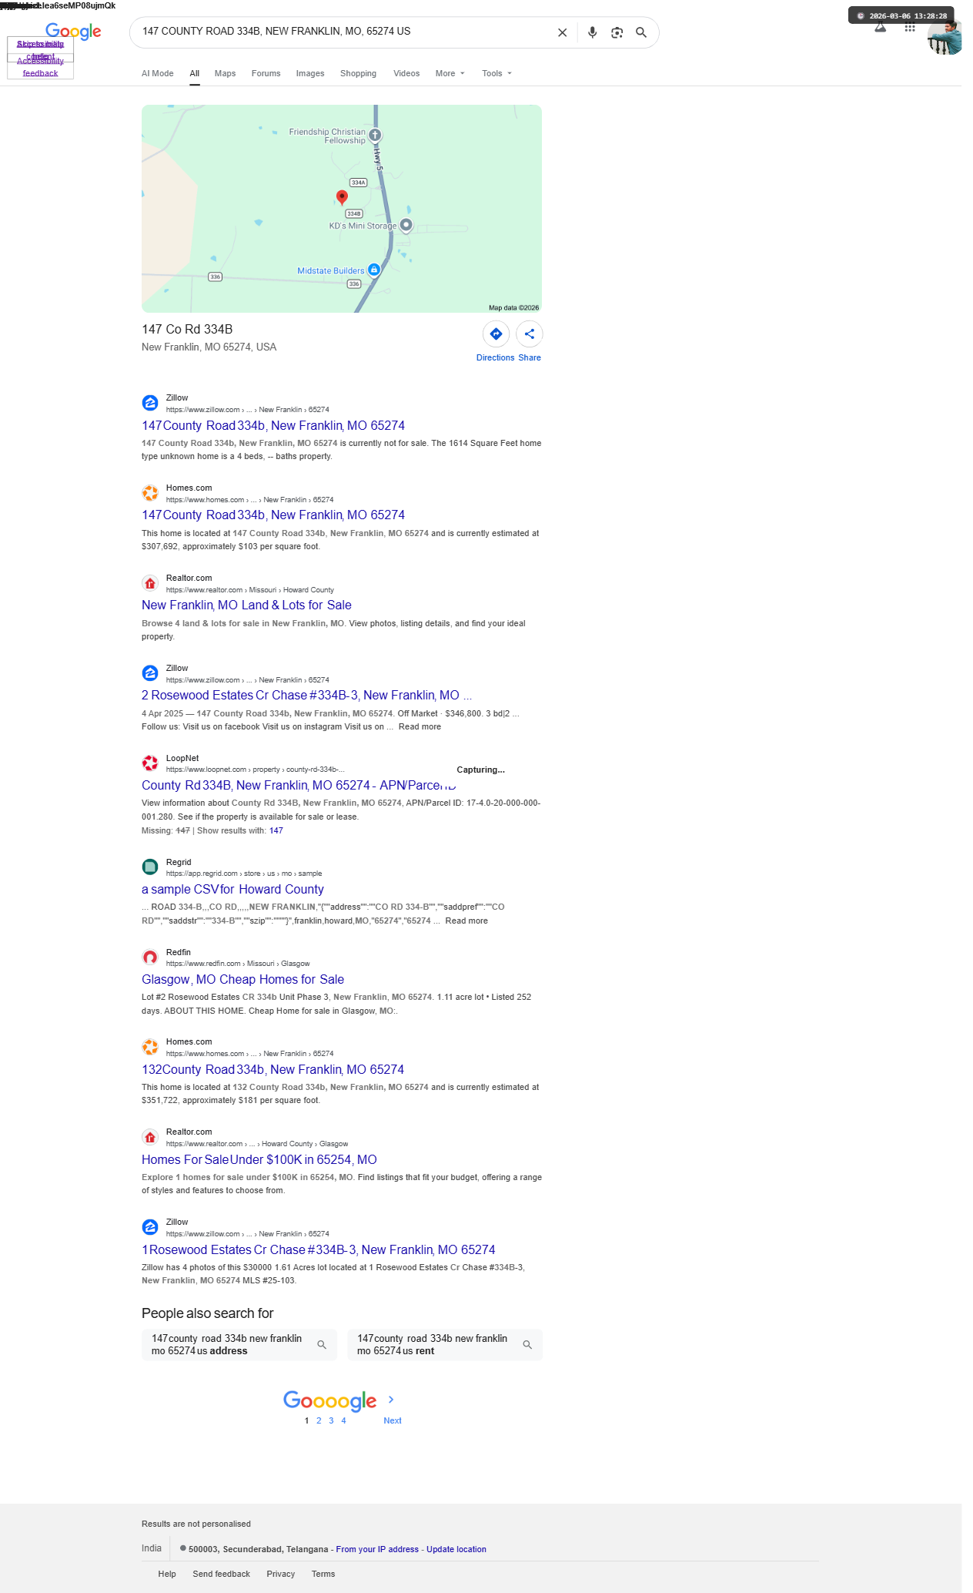Open the Google apps grid icon
Image resolution: width=973 pixels, height=1593 pixels.
pos(910,29)
